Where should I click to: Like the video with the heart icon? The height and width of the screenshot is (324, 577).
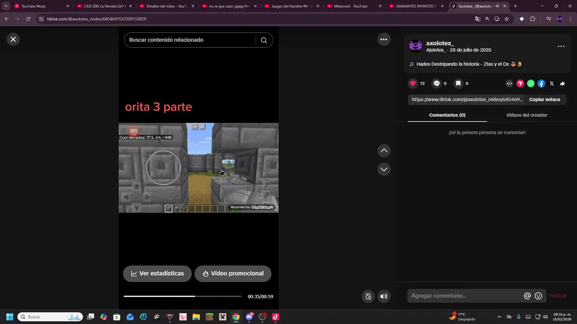pos(413,83)
